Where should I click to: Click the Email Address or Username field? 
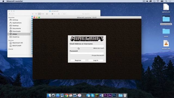(x=87, y=46)
